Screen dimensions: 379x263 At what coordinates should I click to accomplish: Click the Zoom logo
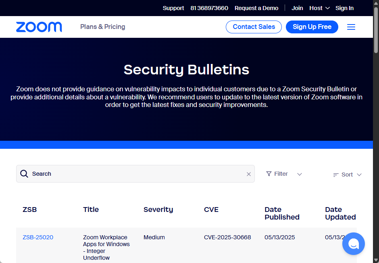(x=39, y=27)
